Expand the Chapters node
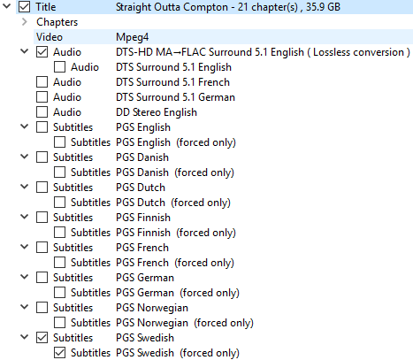 coord(25,22)
